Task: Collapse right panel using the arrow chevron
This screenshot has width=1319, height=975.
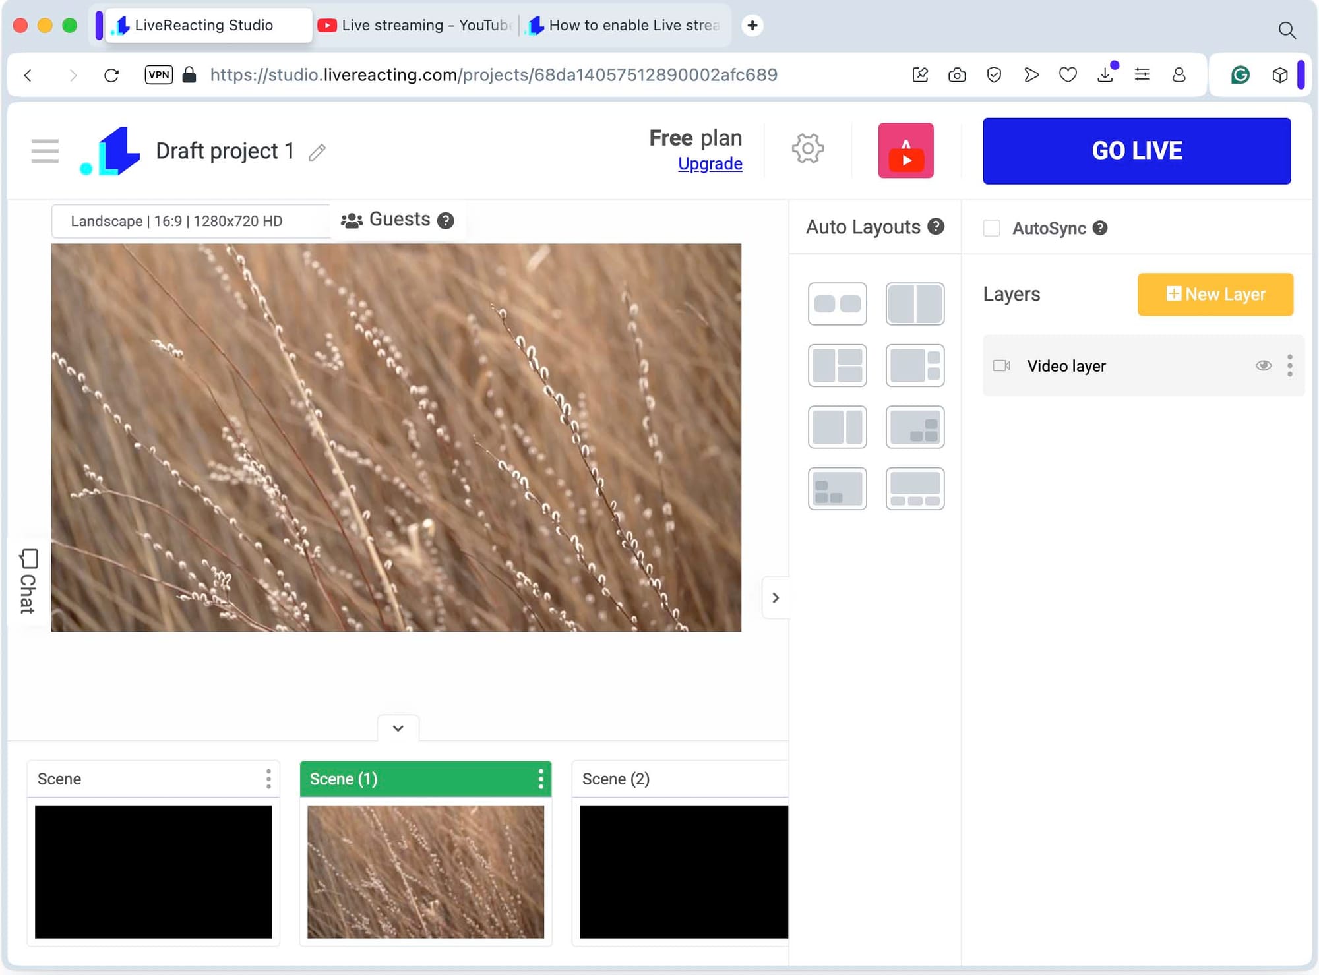Action: click(776, 598)
